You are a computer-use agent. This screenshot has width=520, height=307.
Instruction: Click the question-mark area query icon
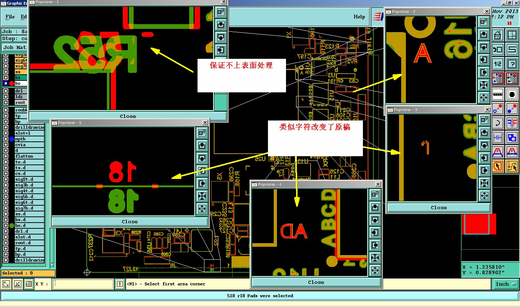(x=512, y=64)
